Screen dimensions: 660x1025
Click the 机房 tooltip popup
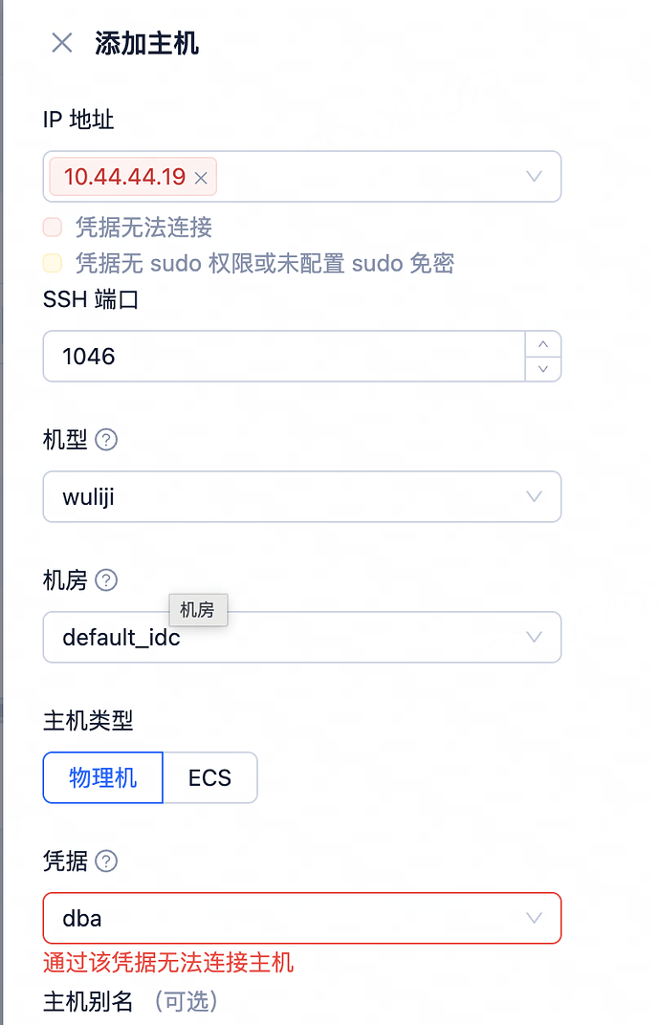pos(197,610)
